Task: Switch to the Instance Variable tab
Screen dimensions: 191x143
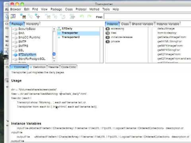Action: [x=168, y=24]
